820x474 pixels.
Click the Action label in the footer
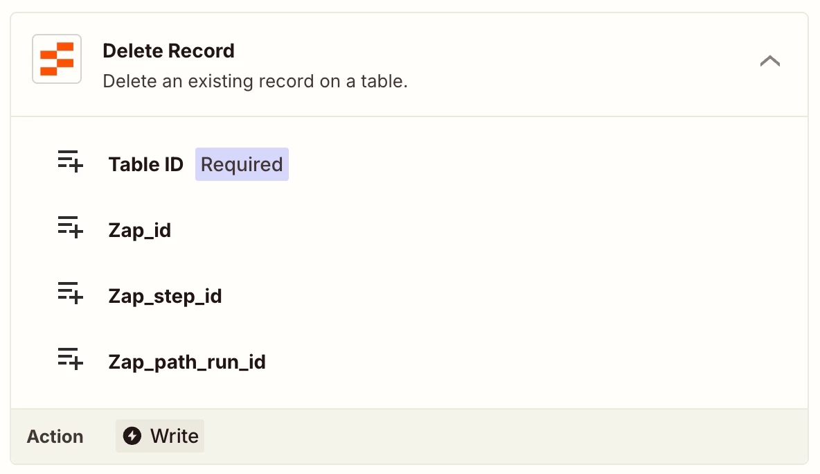55,437
